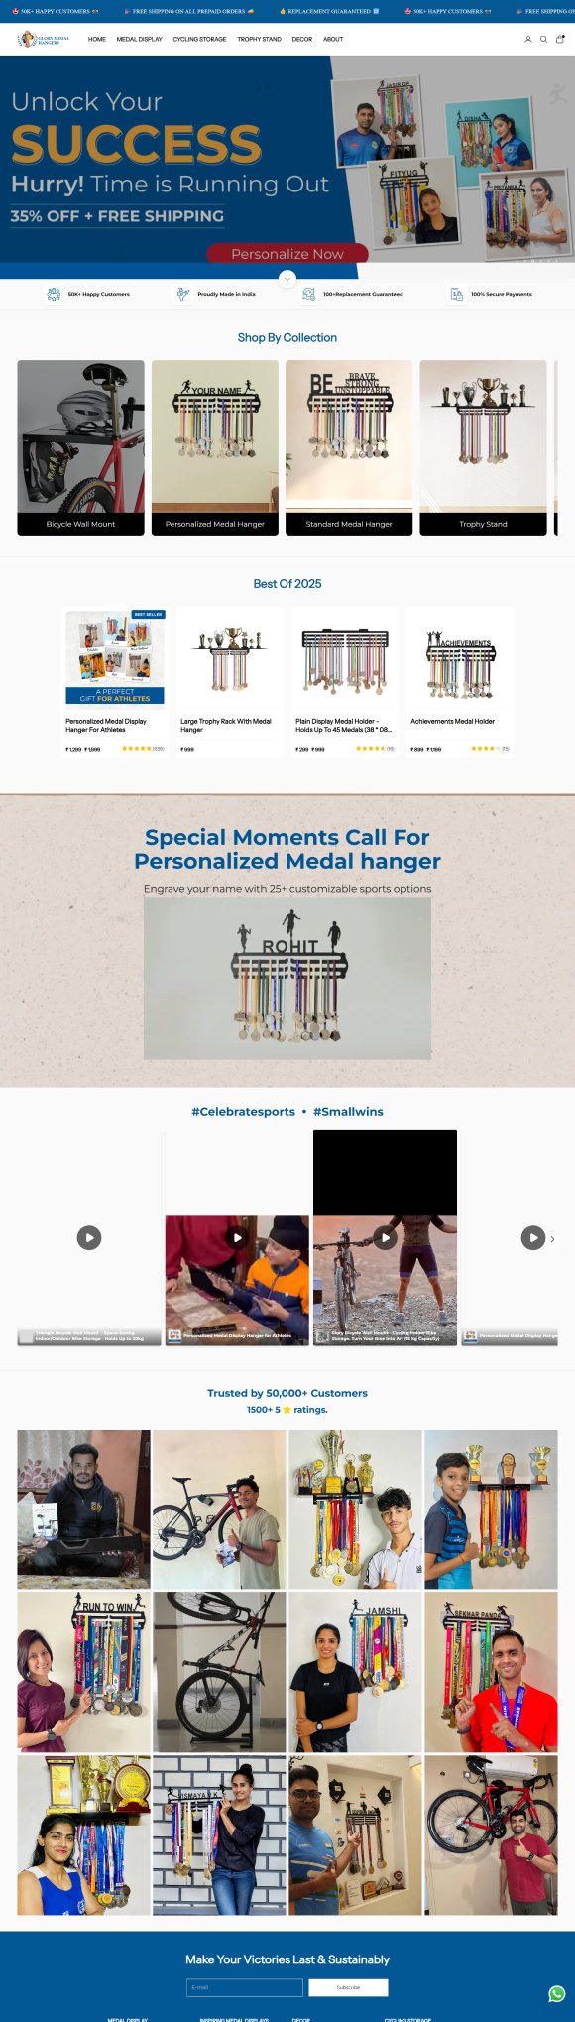This screenshot has height=2022, width=575.
Task: Open the Bicycle Wall Mount collection
Action: (x=80, y=447)
